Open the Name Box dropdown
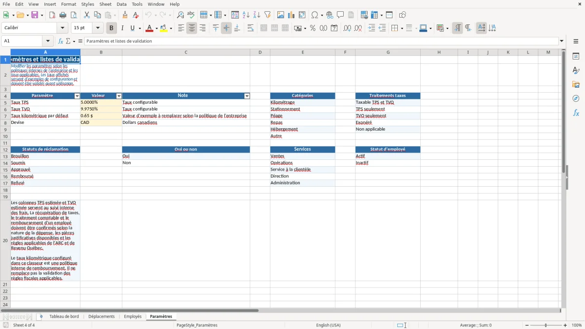585x329 pixels. (48, 41)
